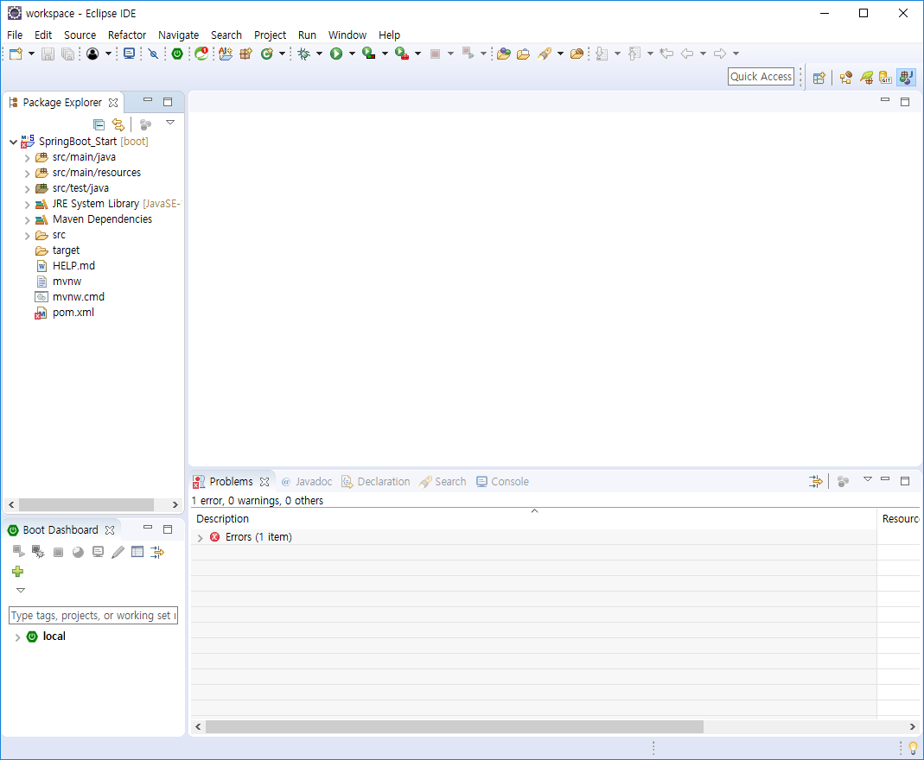Click the user account icon in toolbar

92,54
